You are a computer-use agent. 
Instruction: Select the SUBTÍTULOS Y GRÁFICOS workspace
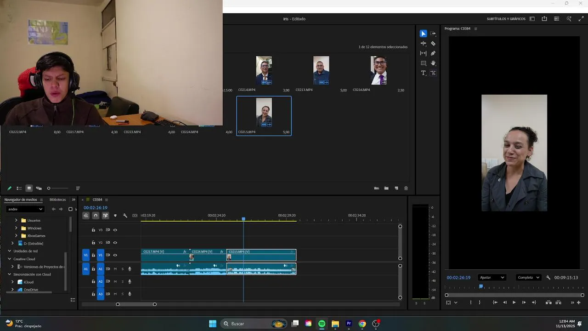coord(506,19)
